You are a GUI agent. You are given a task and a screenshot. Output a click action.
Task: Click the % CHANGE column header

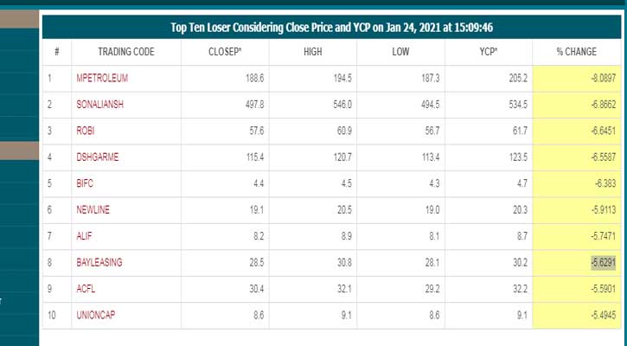pyautogui.click(x=577, y=52)
